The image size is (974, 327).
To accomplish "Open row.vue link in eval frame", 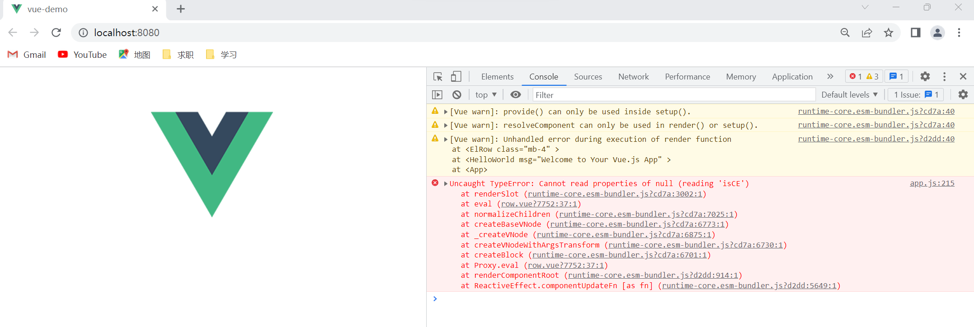I will 539,204.
